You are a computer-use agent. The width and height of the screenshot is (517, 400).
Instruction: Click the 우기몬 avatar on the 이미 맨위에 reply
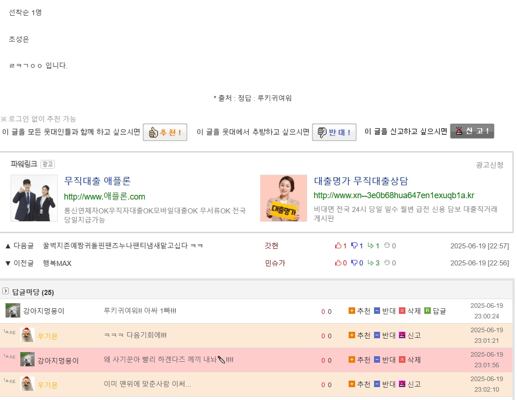(x=27, y=383)
